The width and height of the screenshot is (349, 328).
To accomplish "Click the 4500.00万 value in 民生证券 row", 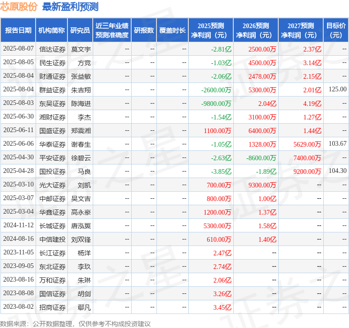I will coord(262,63).
